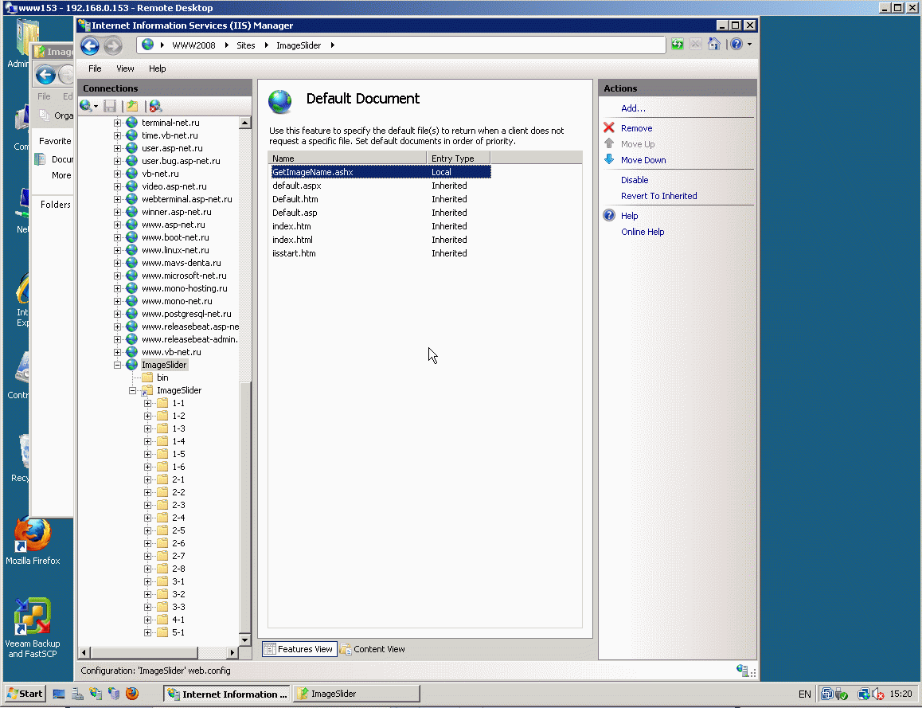Image resolution: width=922 pixels, height=708 pixels.
Task: Click the Remove action link
Action: click(x=636, y=127)
